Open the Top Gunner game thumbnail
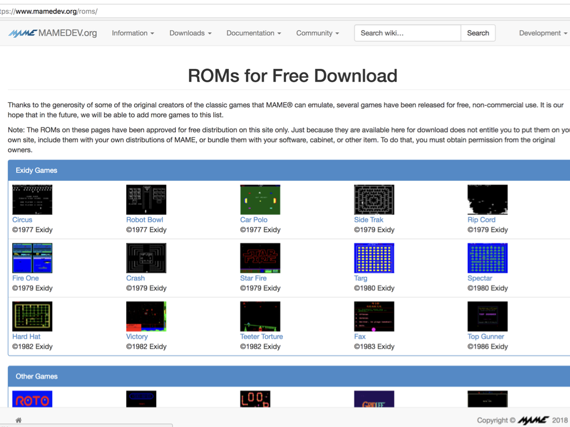 (x=488, y=316)
